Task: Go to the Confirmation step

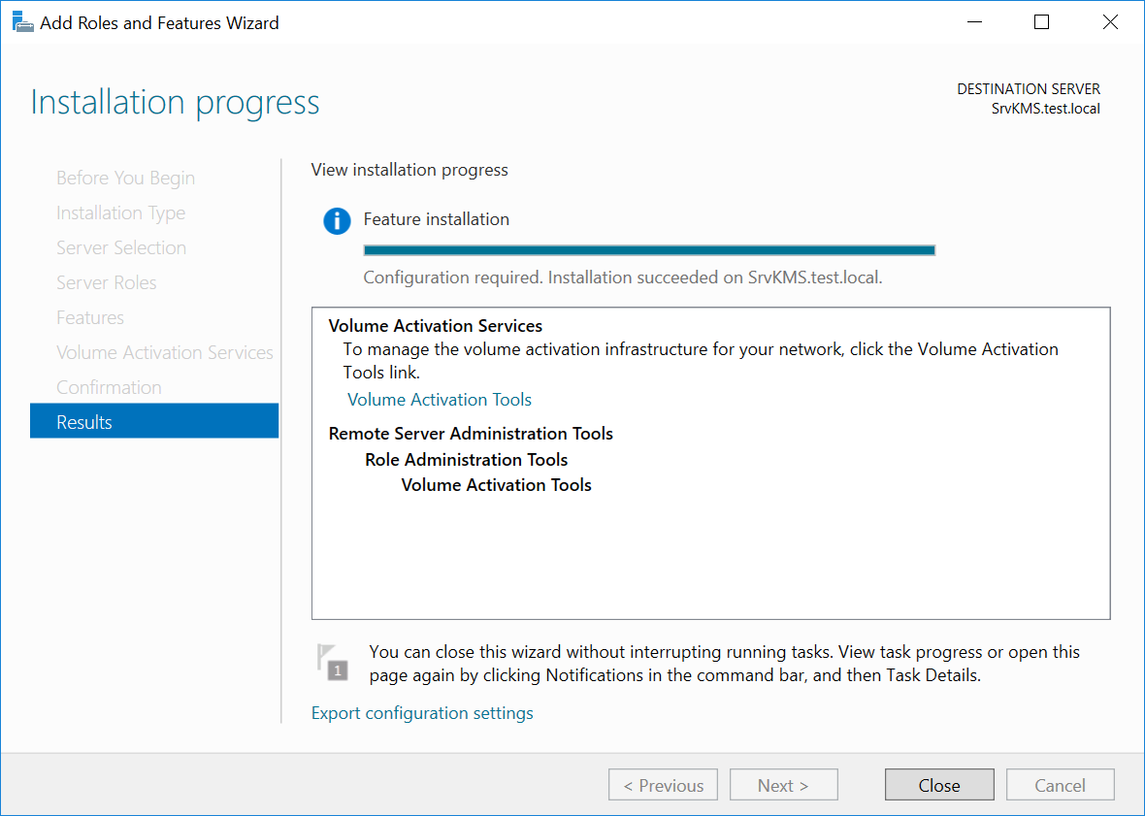Action: [109, 387]
